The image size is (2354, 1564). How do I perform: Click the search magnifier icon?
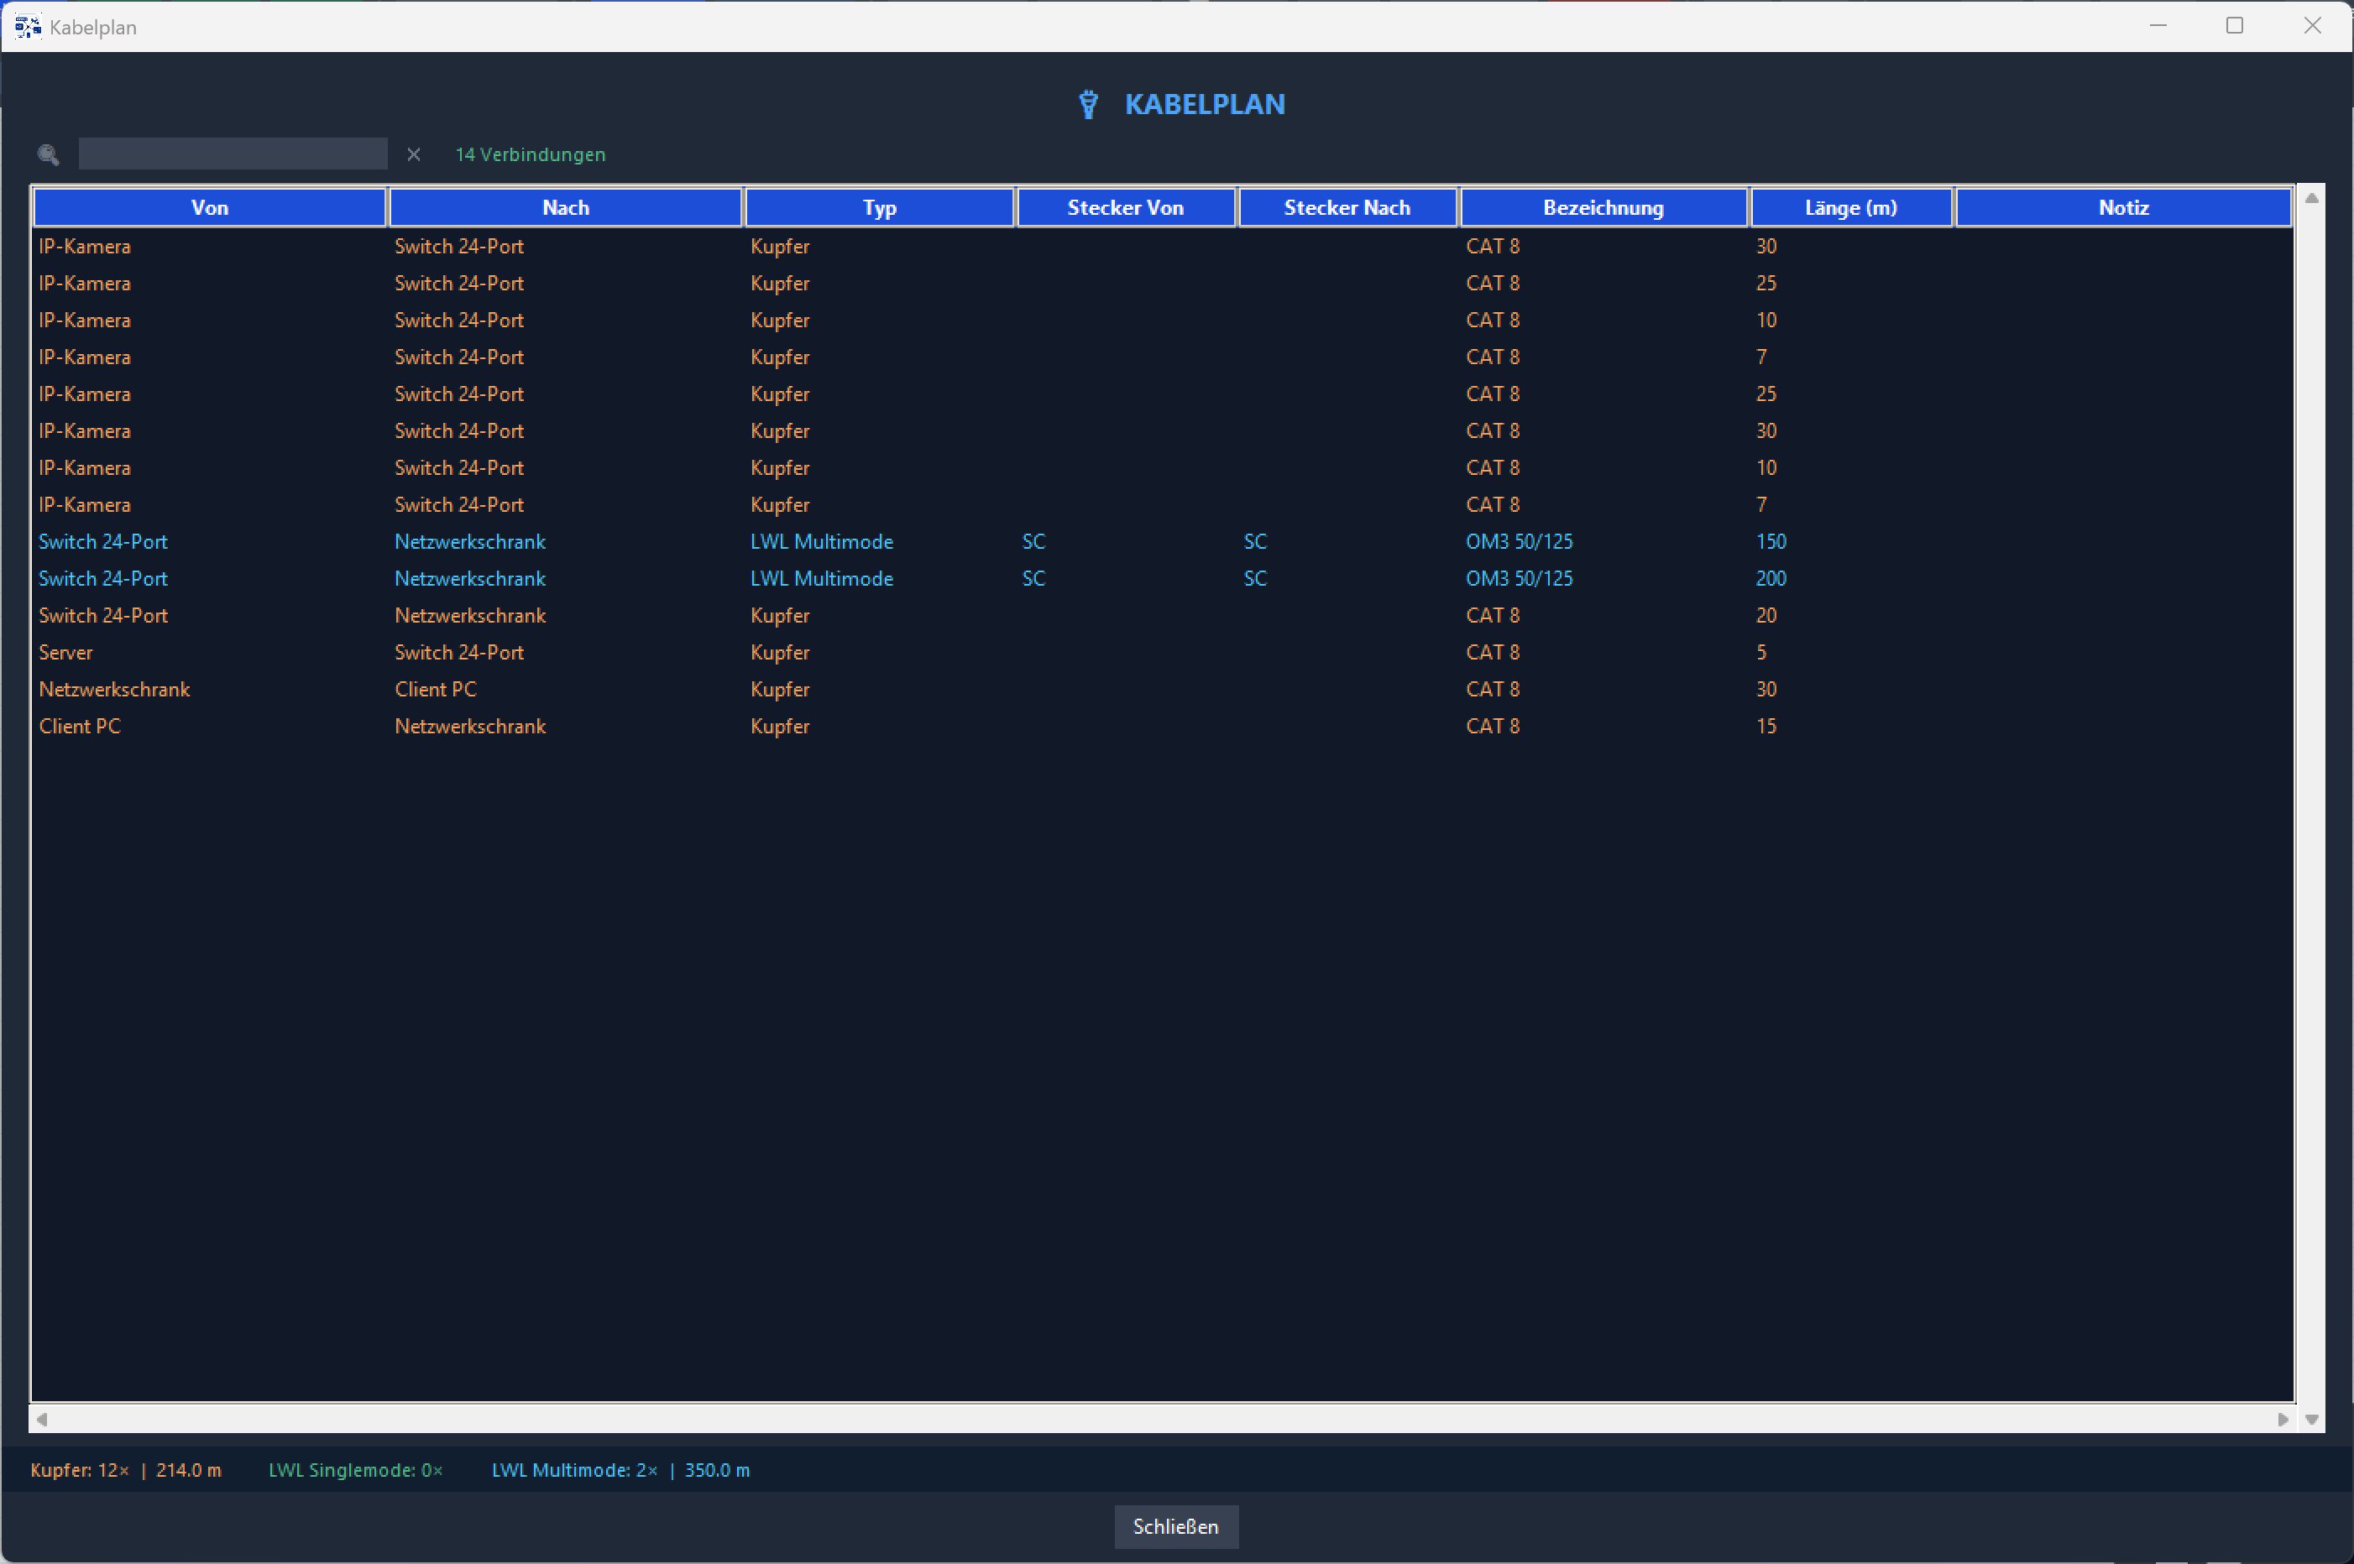[48, 154]
